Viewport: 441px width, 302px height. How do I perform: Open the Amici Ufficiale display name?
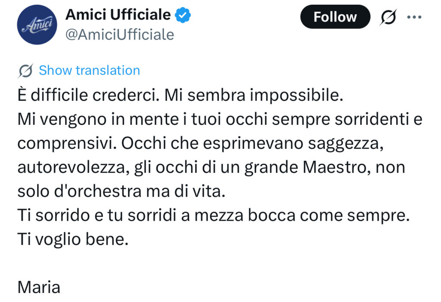118,14
